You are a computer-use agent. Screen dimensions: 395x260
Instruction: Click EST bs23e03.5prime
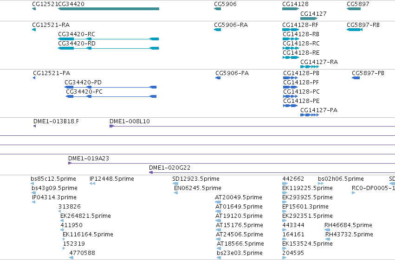coord(240,253)
